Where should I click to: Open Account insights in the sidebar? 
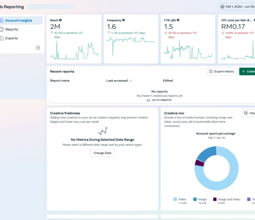click(x=21, y=20)
